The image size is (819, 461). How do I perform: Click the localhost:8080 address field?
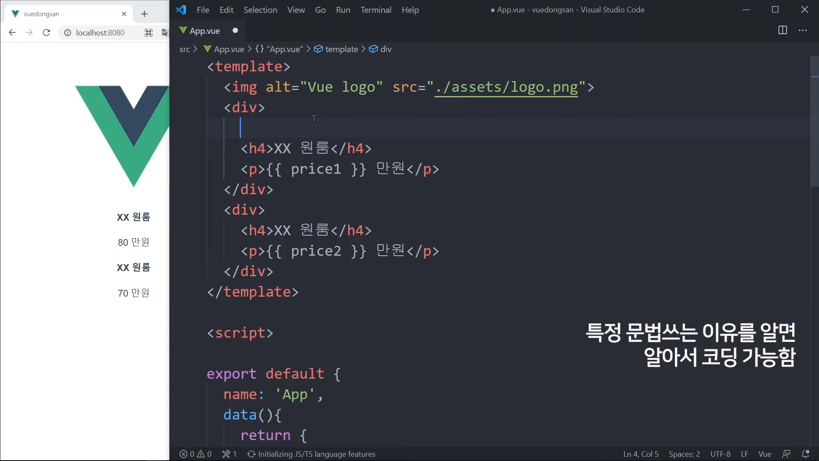pos(100,32)
